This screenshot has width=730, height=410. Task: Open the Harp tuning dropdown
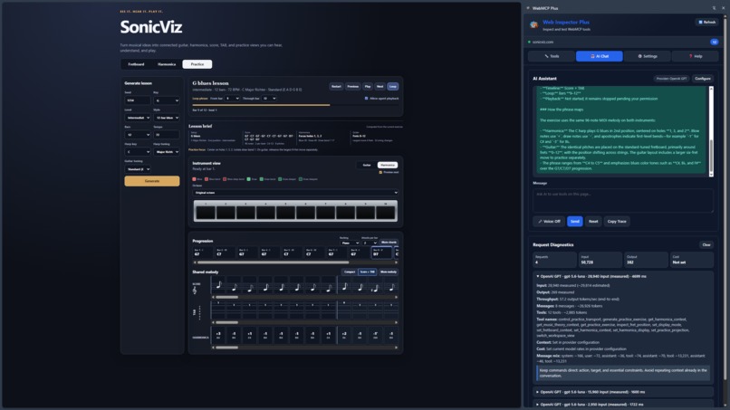pos(167,152)
